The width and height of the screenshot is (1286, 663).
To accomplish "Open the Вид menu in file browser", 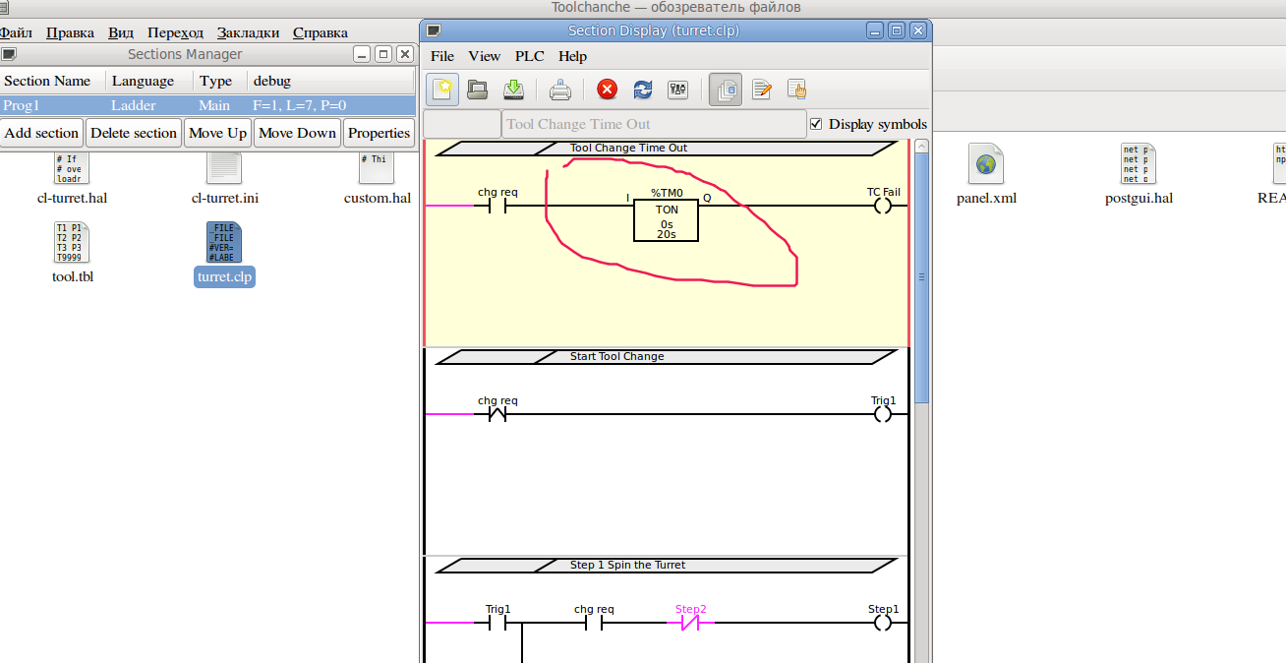I will pyautogui.click(x=121, y=32).
